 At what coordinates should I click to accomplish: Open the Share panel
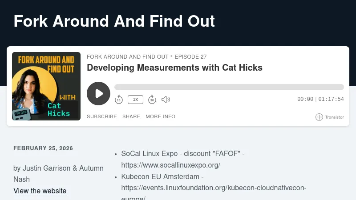click(x=131, y=116)
